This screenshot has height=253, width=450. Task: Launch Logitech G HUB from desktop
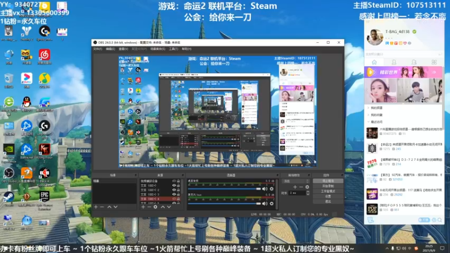point(44,129)
